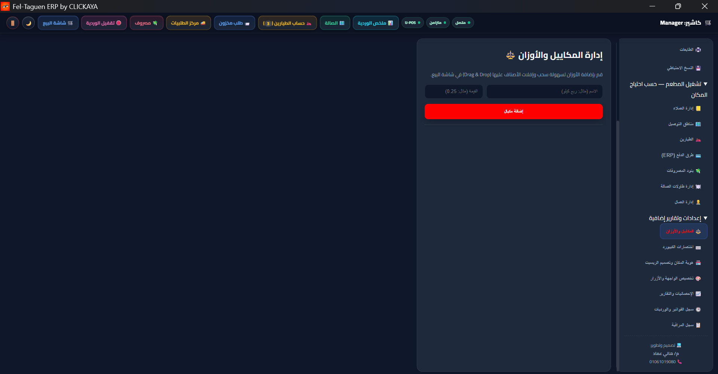Open حساب الطيارين delivery riders account

(287, 23)
